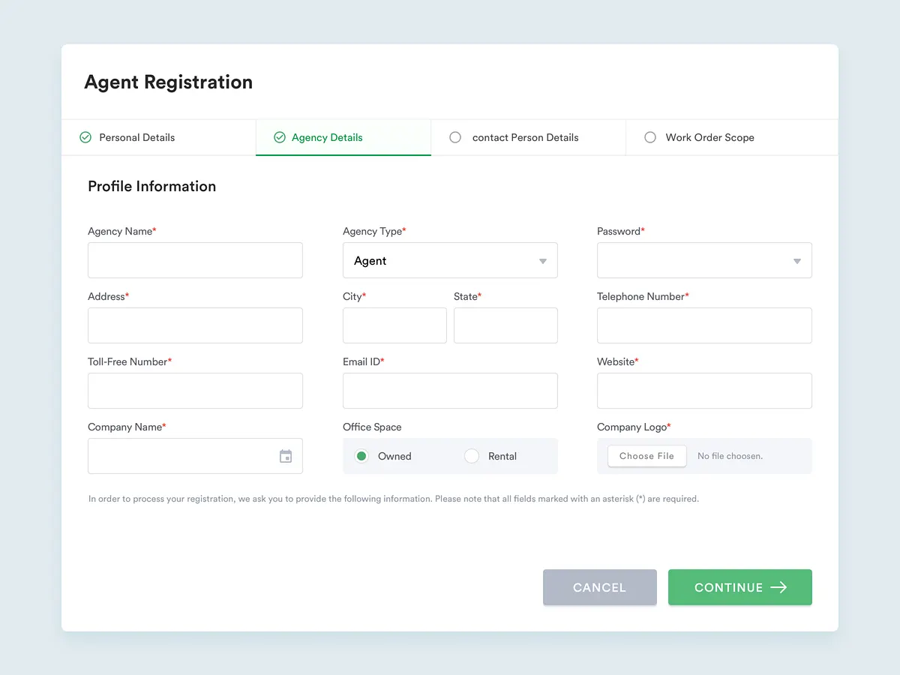Click inside the Agency Name input field
Viewport: 900px width, 675px height.
click(x=195, y=260)
